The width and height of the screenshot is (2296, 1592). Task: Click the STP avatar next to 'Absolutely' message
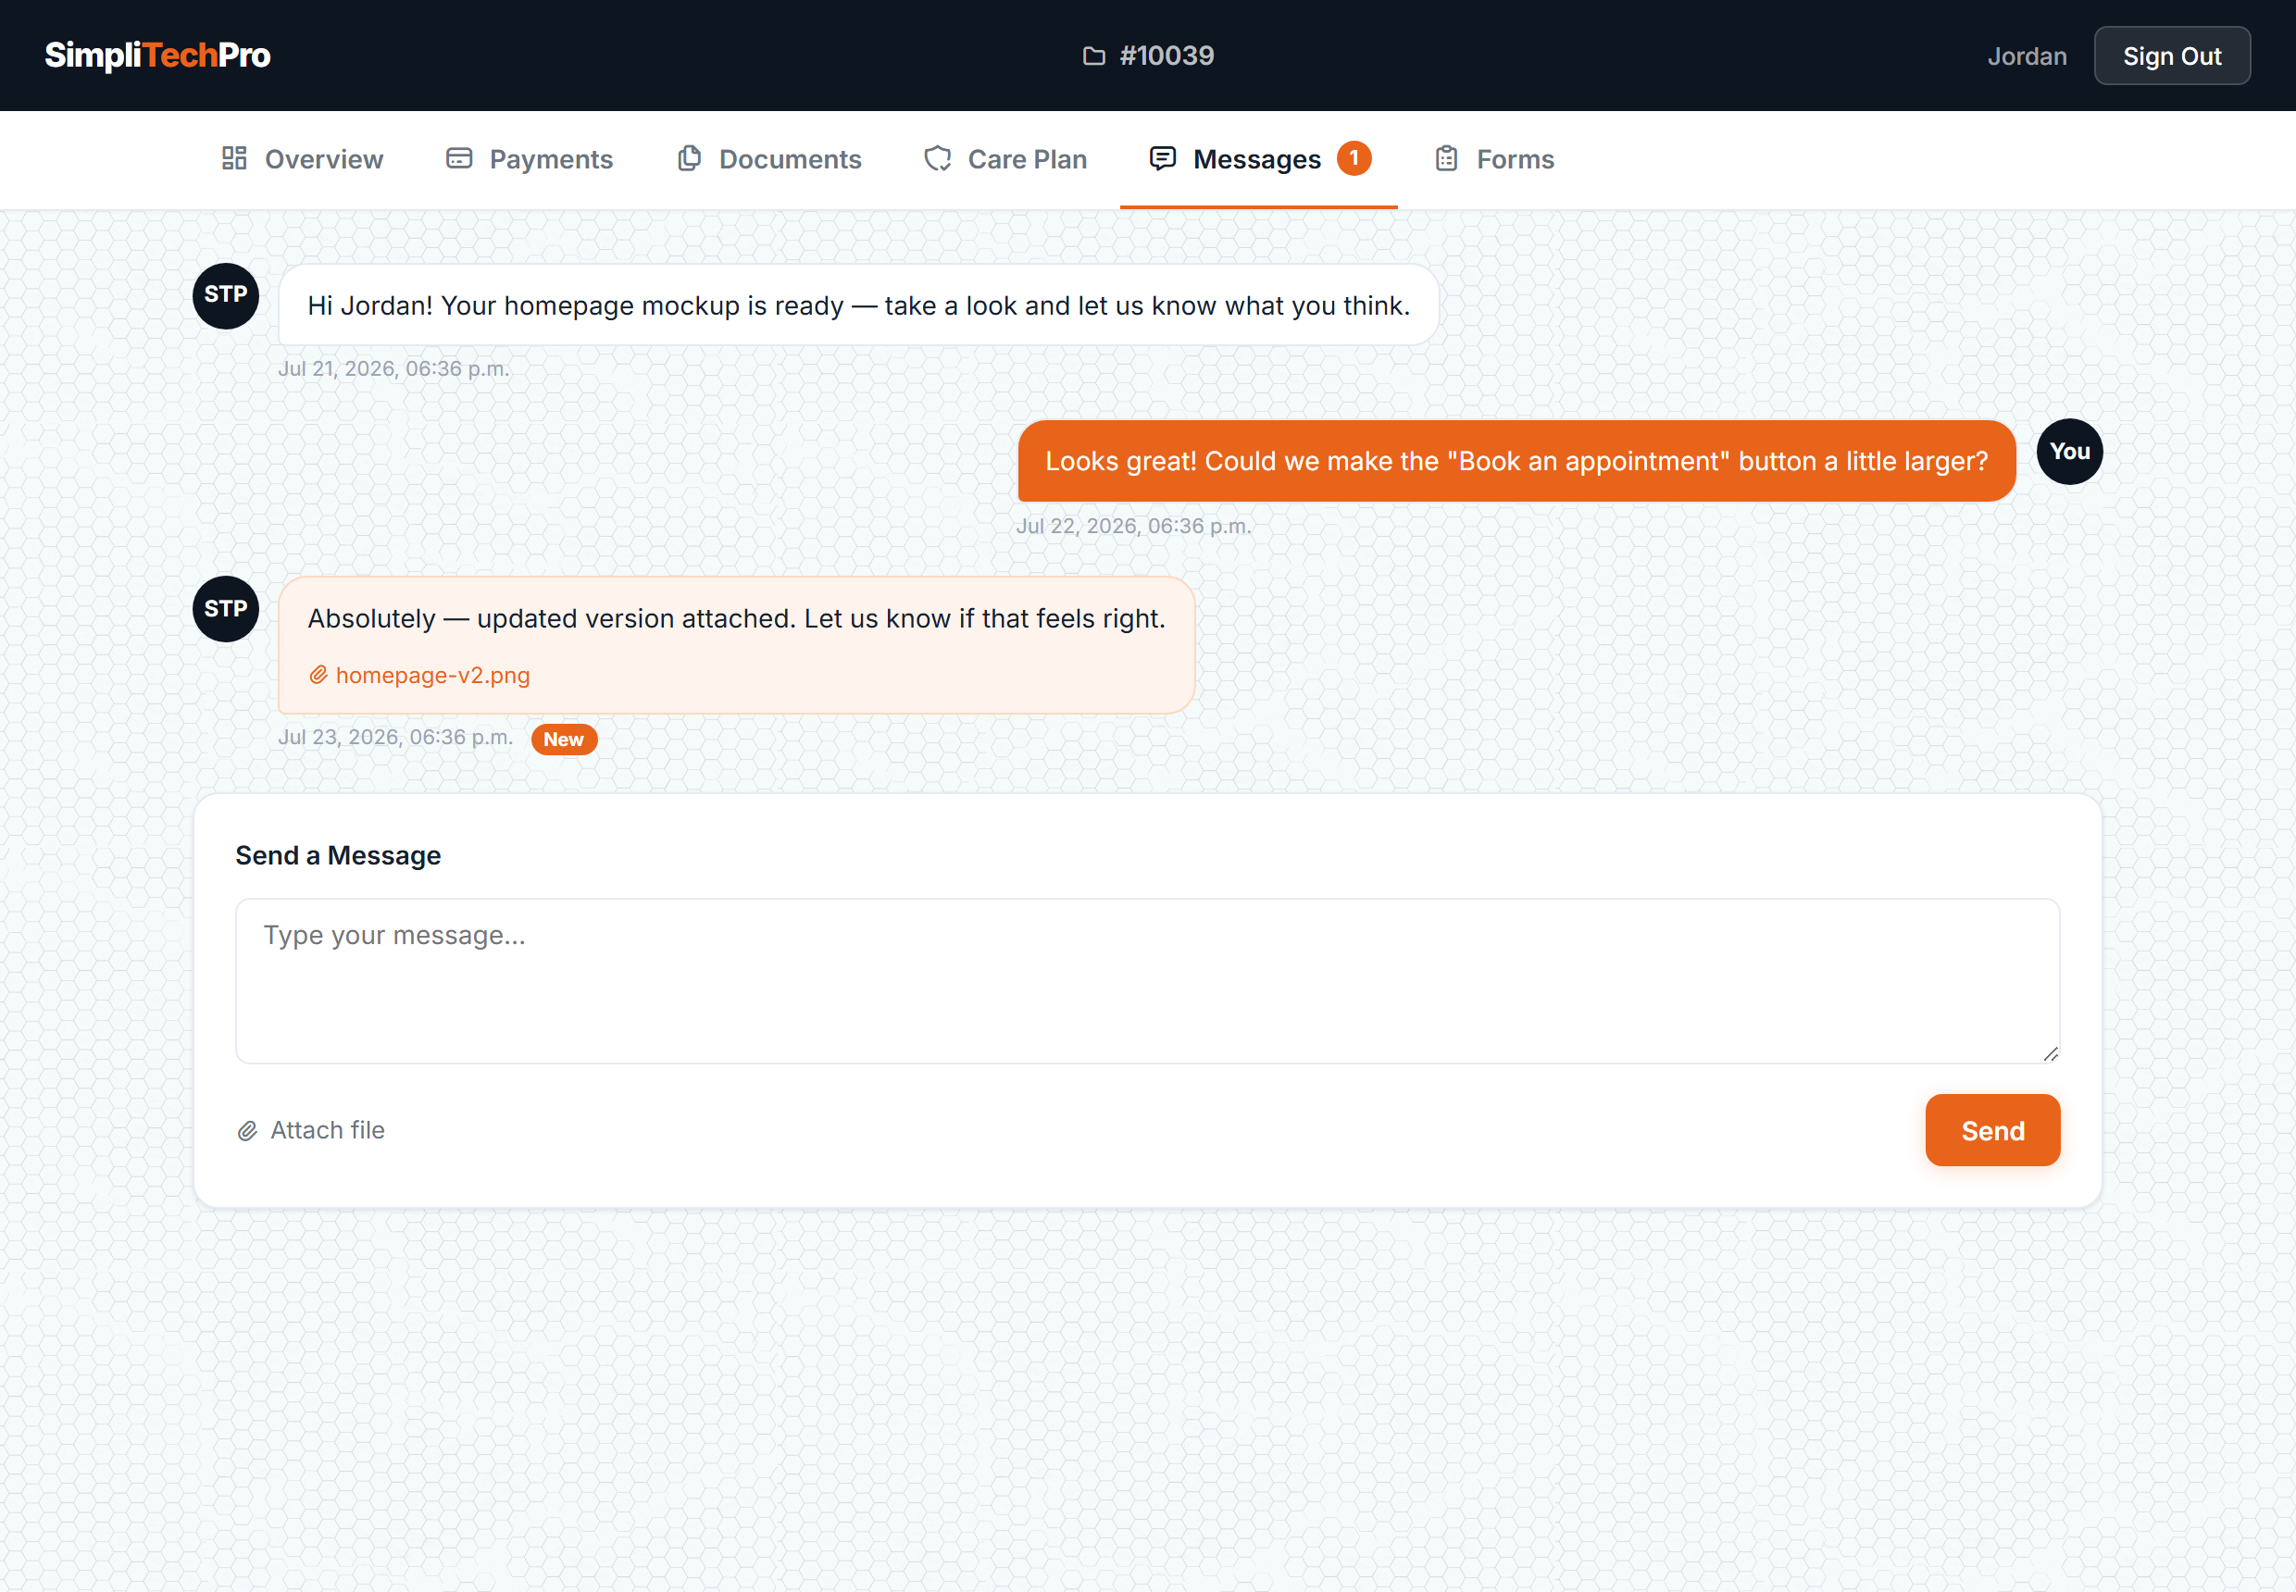[x=226, y=608]
